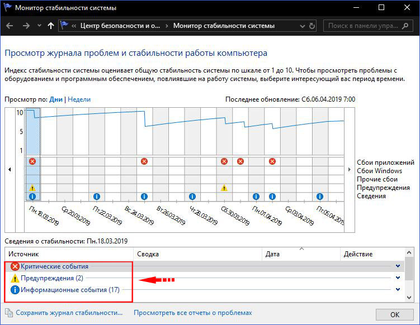Click the Прочие сбои legend label
Screen dimensions: 420x325
point(377,179)
